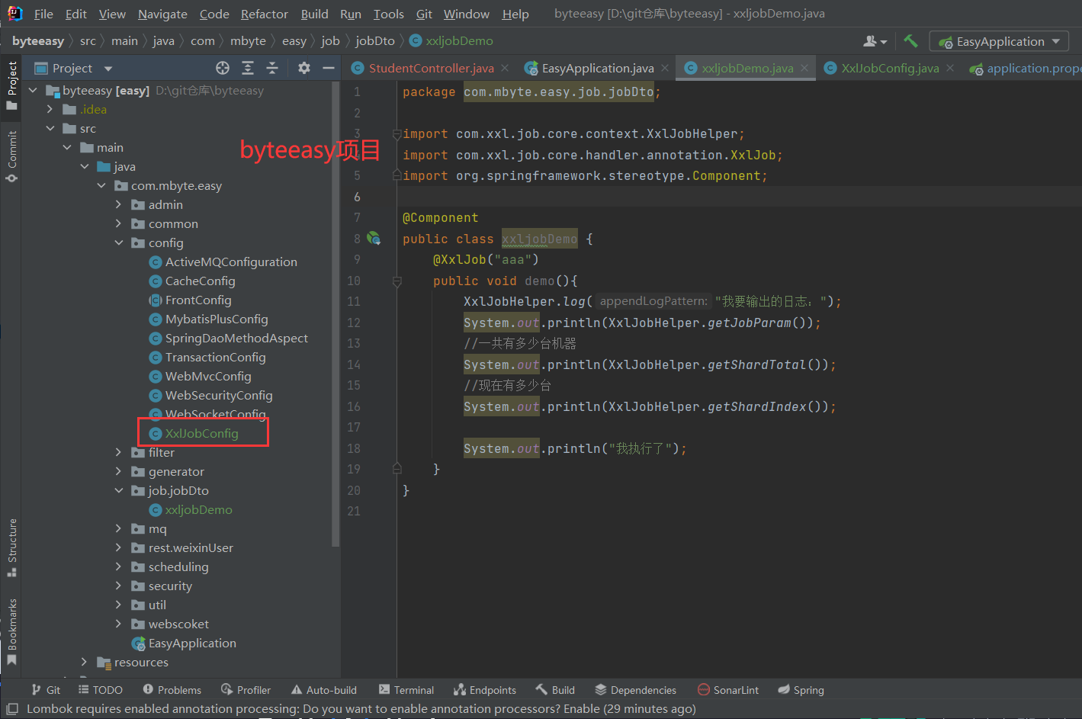Switch to StudentController.java tab
The width and height of the screenshot is (1082, 719).
pos(431,68)
